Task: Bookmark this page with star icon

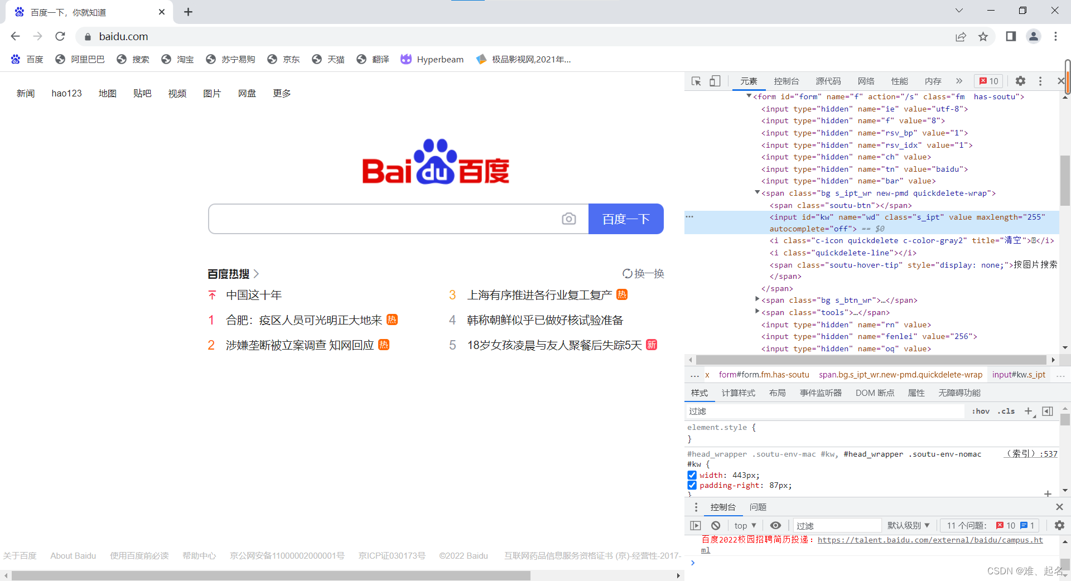Action: [x=983, y=37]
